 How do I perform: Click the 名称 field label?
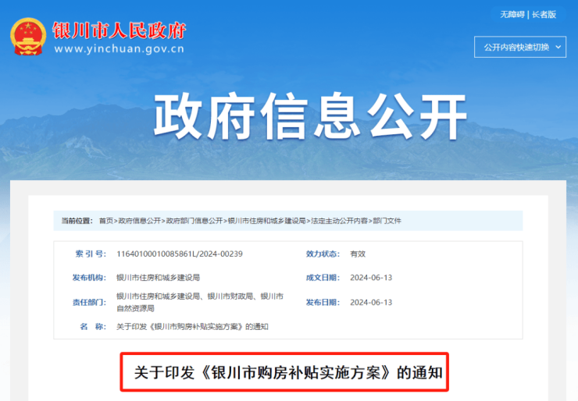93,327
